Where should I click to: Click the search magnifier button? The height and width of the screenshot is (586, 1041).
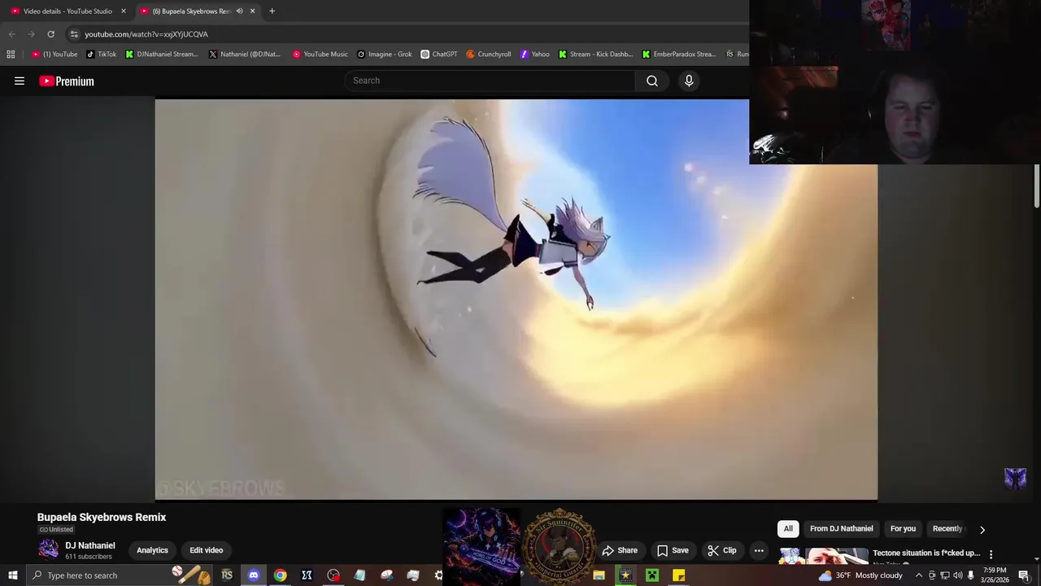tap(652, 81)
